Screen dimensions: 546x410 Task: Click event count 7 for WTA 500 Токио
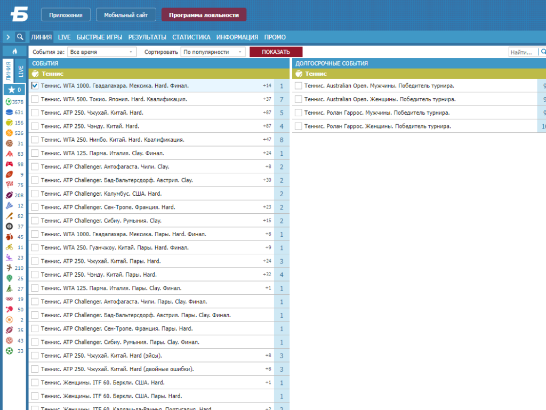pyautogui.click(x=282, y=100)
